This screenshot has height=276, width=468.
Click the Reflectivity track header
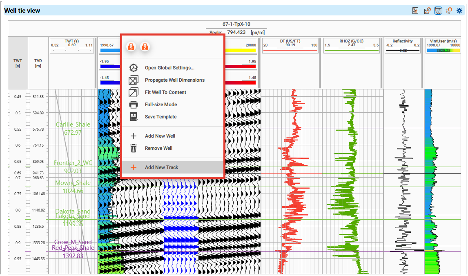coord(403,41)
